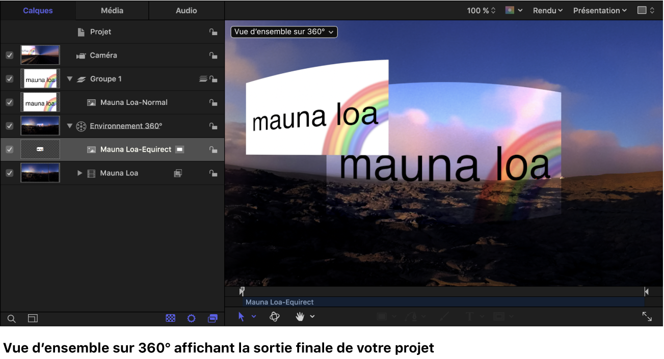664x359 pixels.
Task: Uncheck the Caméra layer activation box
Action: coord(9,55)
